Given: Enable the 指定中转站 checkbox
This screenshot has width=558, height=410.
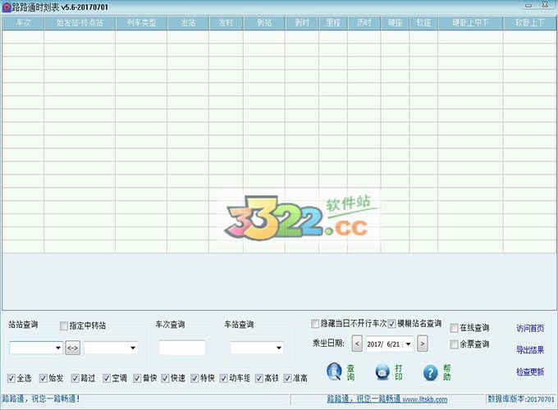Looking at the screenshot, I should (64, 326).
